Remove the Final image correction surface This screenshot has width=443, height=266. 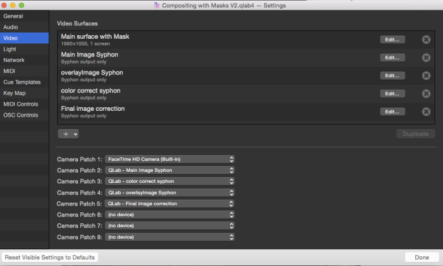[x=426, y=112]
